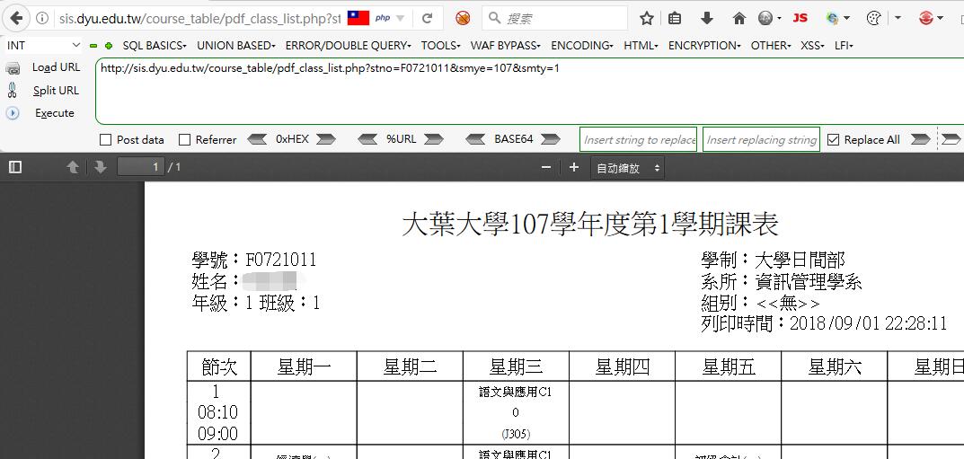
Task: Open the ENCODING menu
Action: [582, 46]
